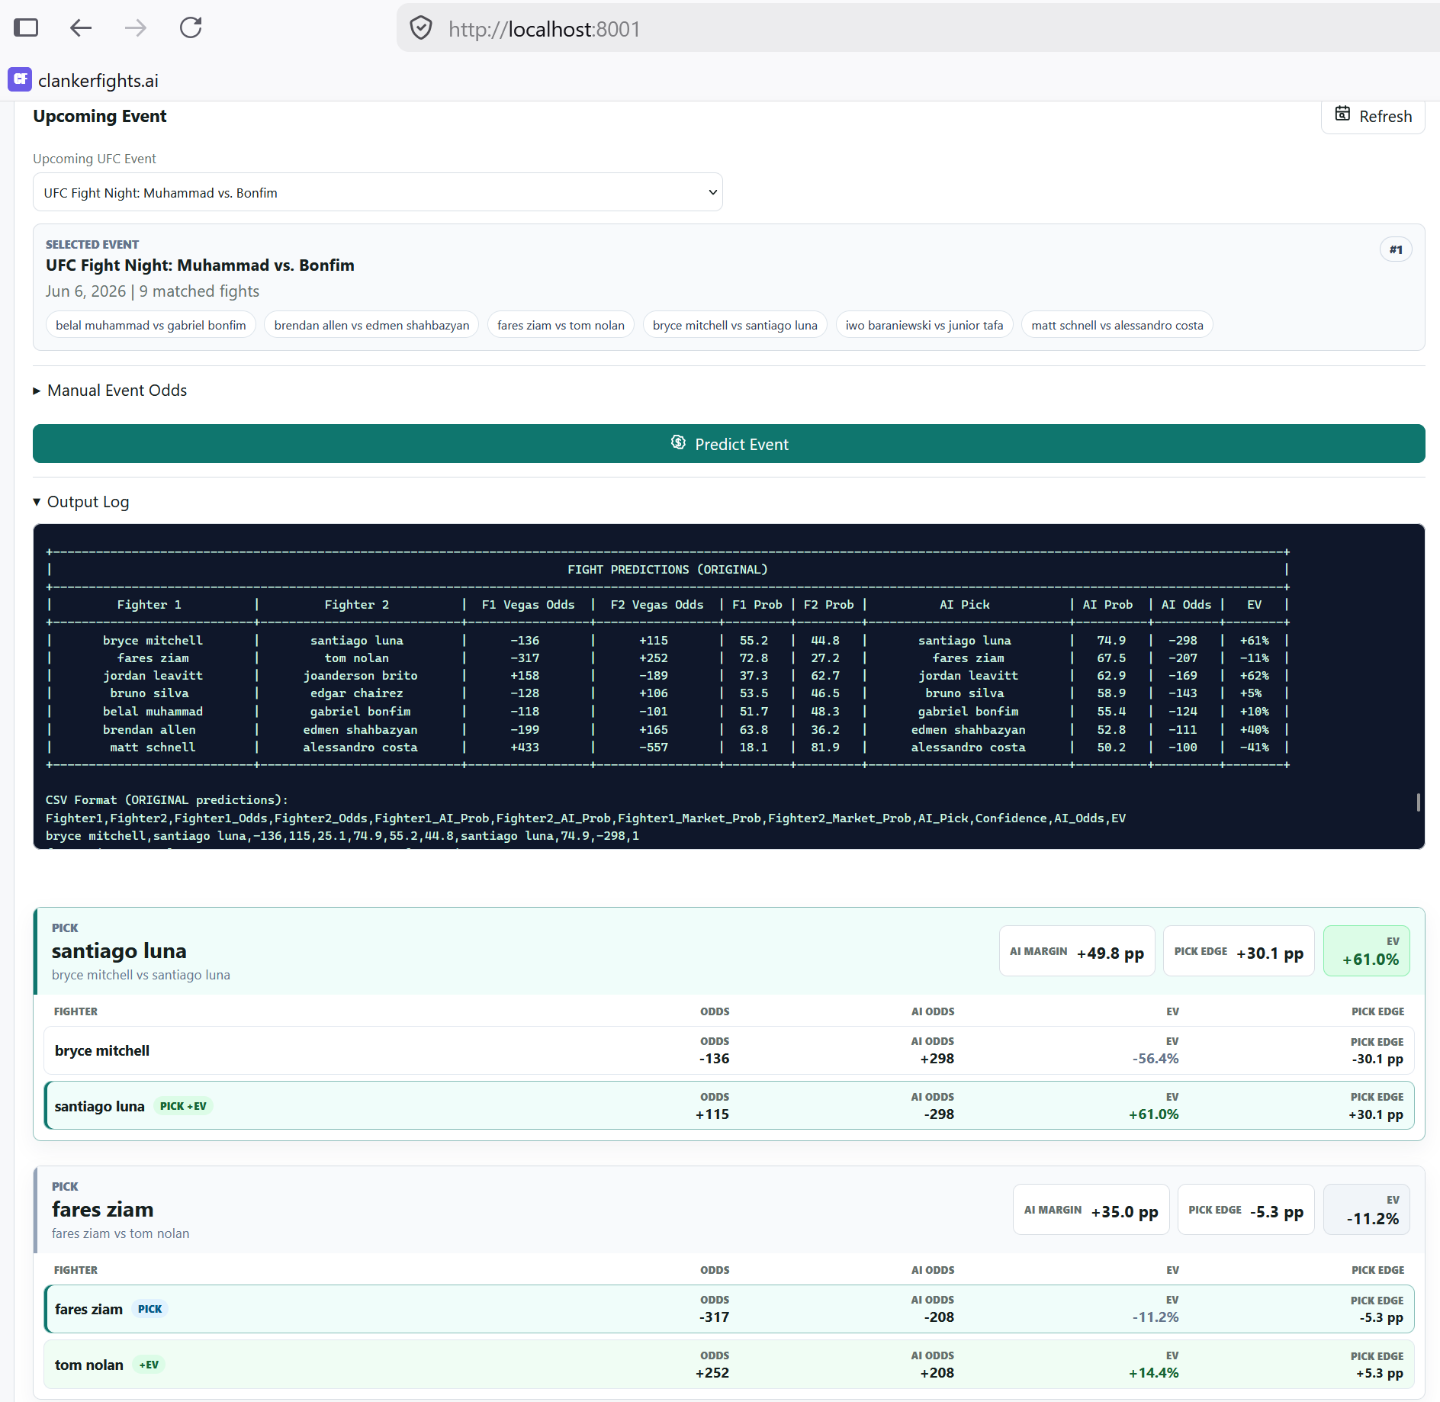Open the sidebar panel icon

tap(26, 28)
